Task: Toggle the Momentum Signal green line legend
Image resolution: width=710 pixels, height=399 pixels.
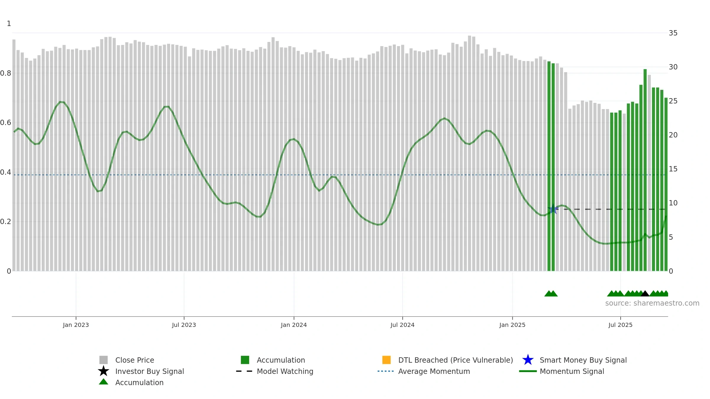Action: 528,371
